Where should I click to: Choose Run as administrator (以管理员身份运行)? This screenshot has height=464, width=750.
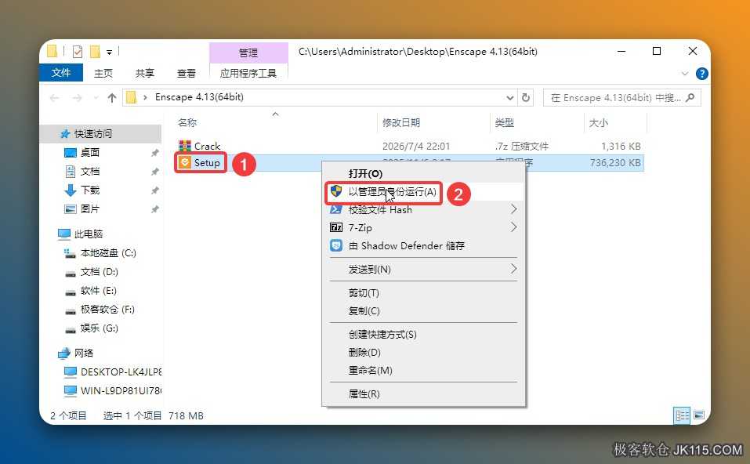[423, 191]
